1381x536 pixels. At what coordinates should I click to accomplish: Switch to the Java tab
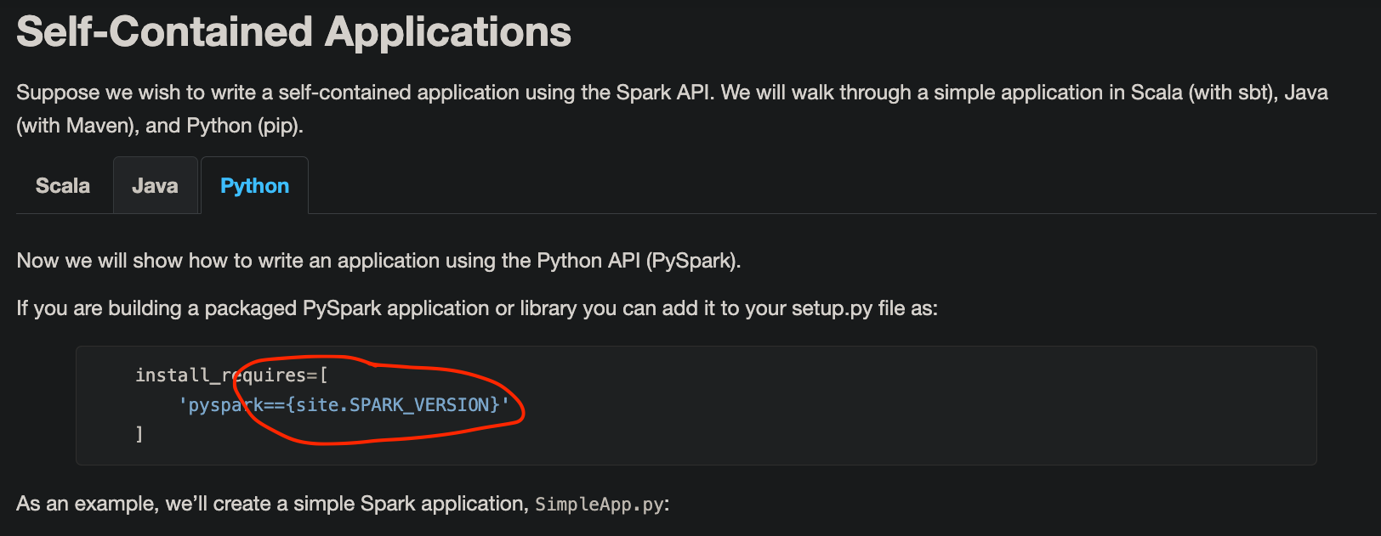156,185
